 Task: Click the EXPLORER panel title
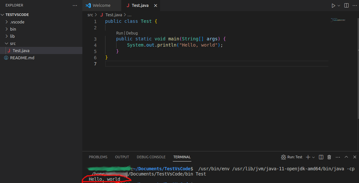(x=14, y=5)
